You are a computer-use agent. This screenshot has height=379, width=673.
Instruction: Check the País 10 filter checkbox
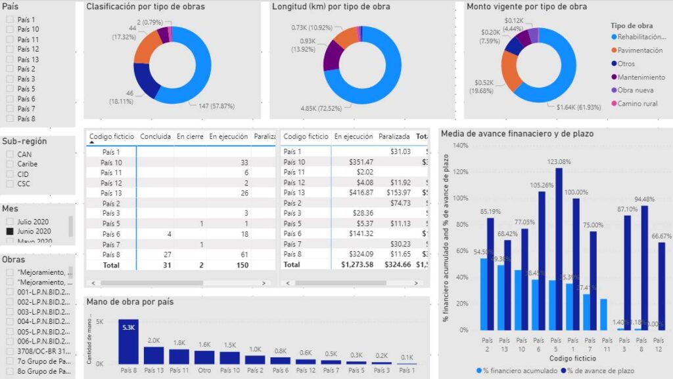pyautogui.click(x=10, y=30)
